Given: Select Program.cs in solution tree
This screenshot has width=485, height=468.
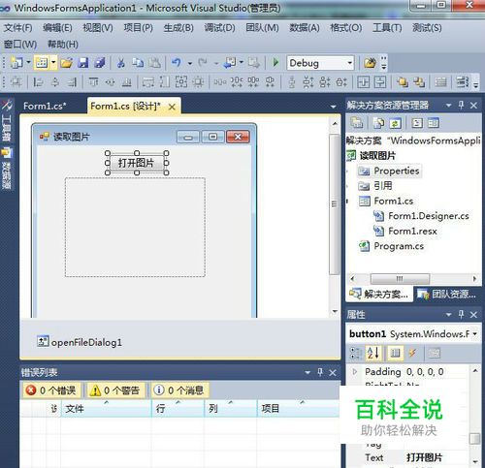Looking at the screenshot, I should pyautogui.click(x=391, y=246).
